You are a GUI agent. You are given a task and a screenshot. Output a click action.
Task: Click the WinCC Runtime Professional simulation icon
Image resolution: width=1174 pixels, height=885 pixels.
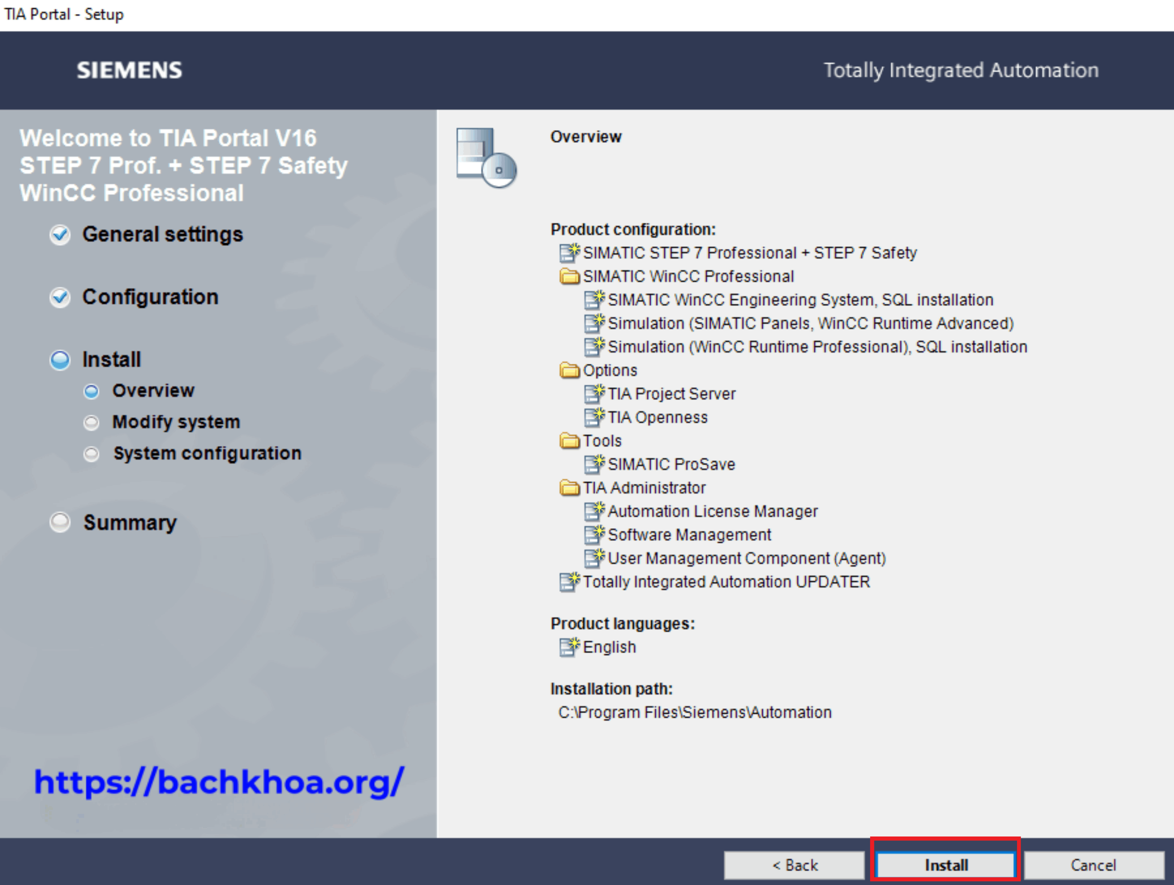[x=594, y=347]
